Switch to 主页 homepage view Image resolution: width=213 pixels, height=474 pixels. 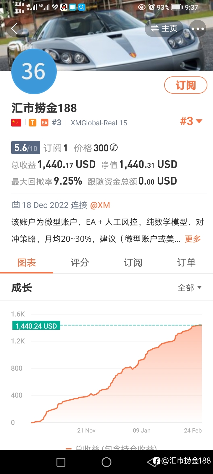[x=164, y=28]
